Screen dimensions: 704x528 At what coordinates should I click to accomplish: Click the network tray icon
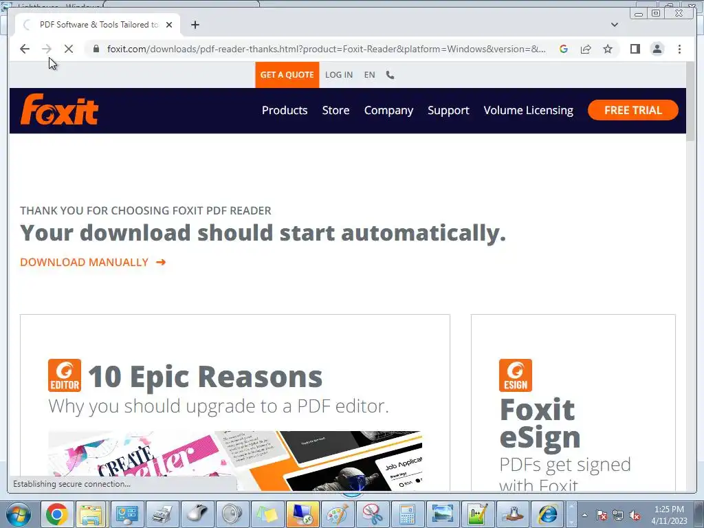[618, 516]
